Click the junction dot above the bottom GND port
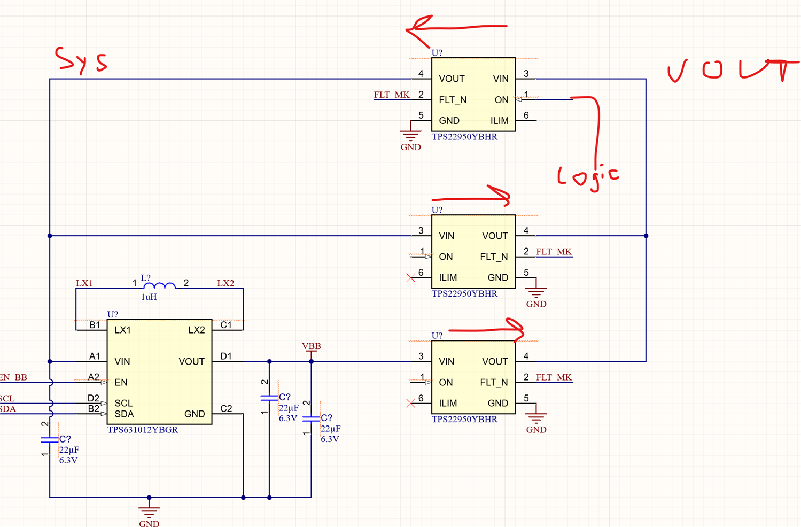The image size is (801, 527). 149,498
